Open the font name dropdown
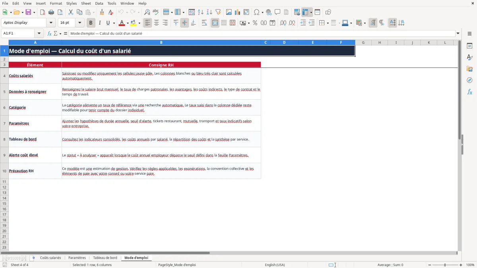The height and width of the screenshot is (268, 477). [51, 23]
